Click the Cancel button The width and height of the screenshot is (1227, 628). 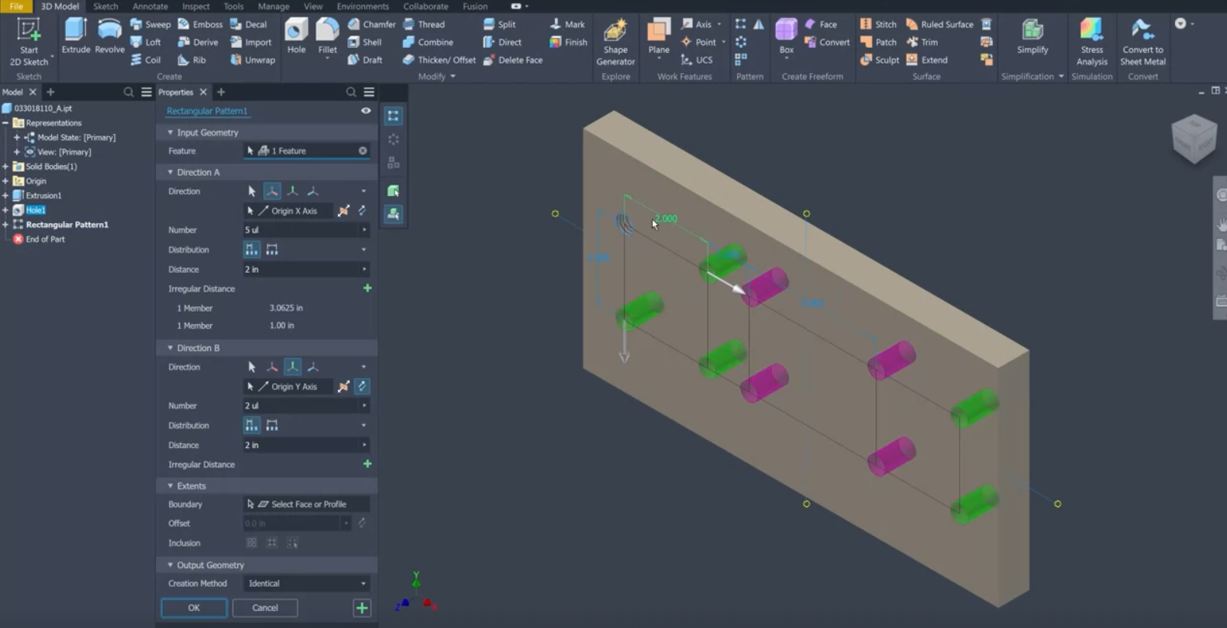click(x=265, y=608)
